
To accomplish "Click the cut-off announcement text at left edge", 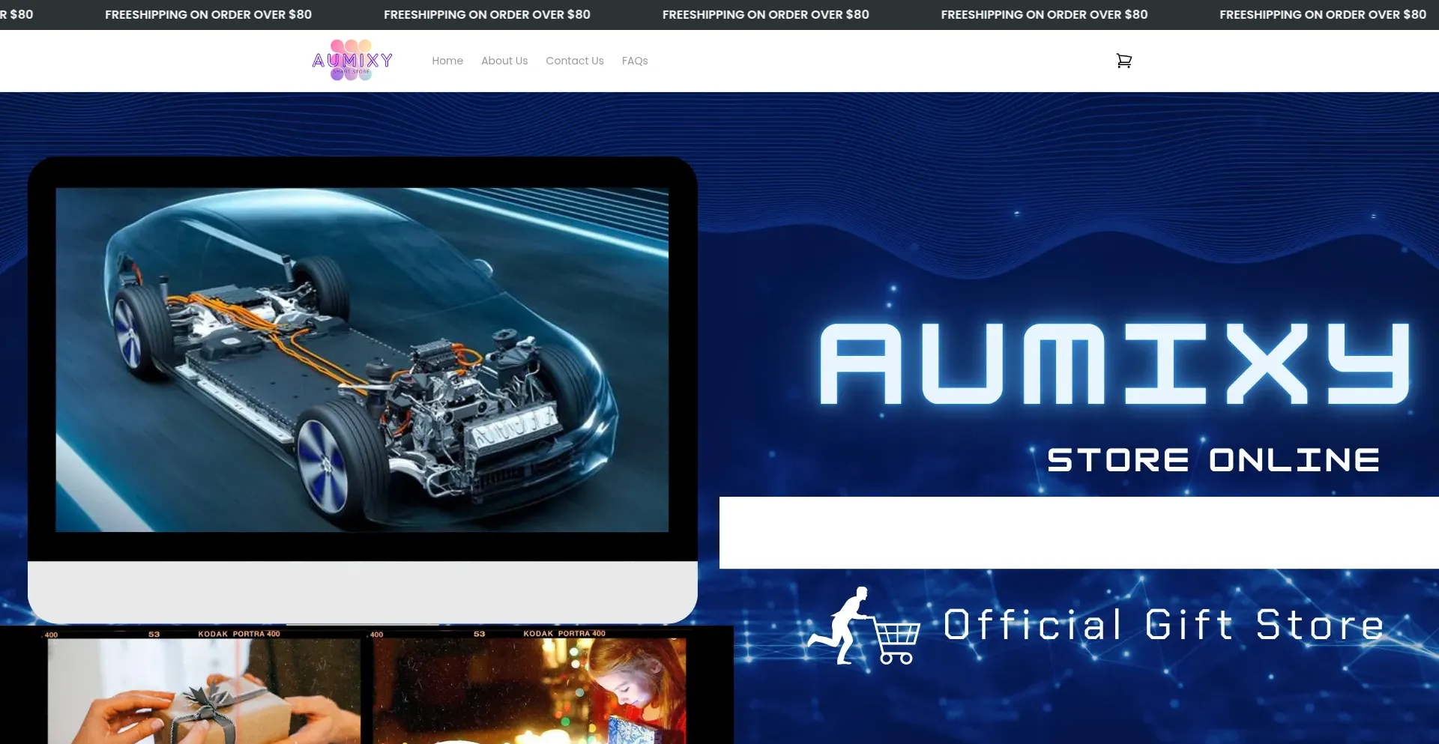I will pos(16,14).
